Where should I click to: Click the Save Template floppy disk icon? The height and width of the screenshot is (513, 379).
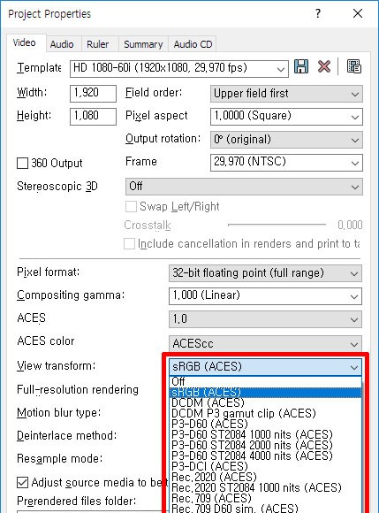tap(301, 66)
